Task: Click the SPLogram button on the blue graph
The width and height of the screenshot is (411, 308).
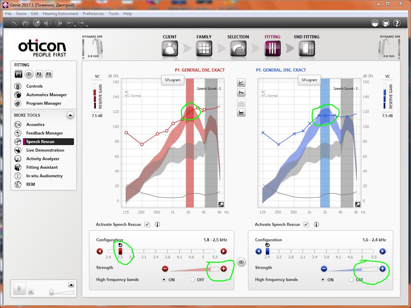Action: coord(309,80)
